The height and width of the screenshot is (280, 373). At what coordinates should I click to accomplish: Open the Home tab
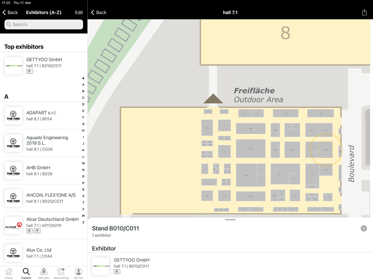(x=9, y=273)
